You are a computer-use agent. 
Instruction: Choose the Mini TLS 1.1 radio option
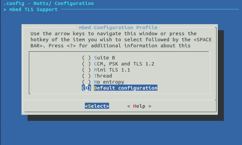(86, 70)
